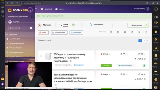Sort products by the calendar icon
Image resolution: width=160 pixels, height=90 pixels.
(111, 32)
